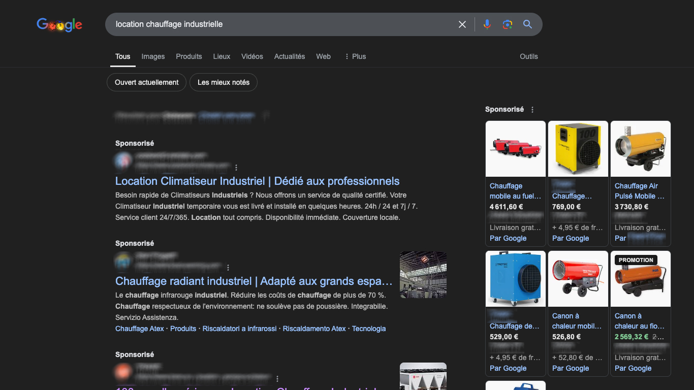Click Par Google under 526,80 € product
Viewport: 694px width, 390px height.
pos(571,368)
